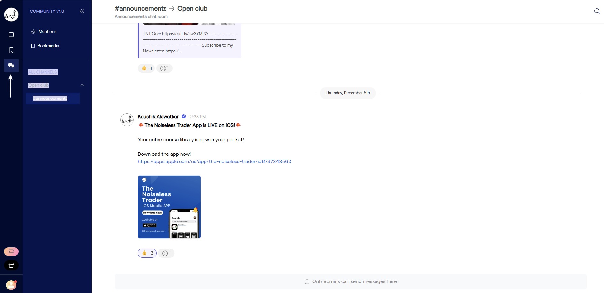Open the Bookmarks menu item
Image resolution: width=604 pixels, height=293 pixels.
tap(45, 46)
